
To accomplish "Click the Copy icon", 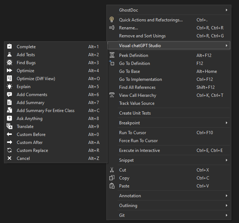I will click(x=112, y=178).
